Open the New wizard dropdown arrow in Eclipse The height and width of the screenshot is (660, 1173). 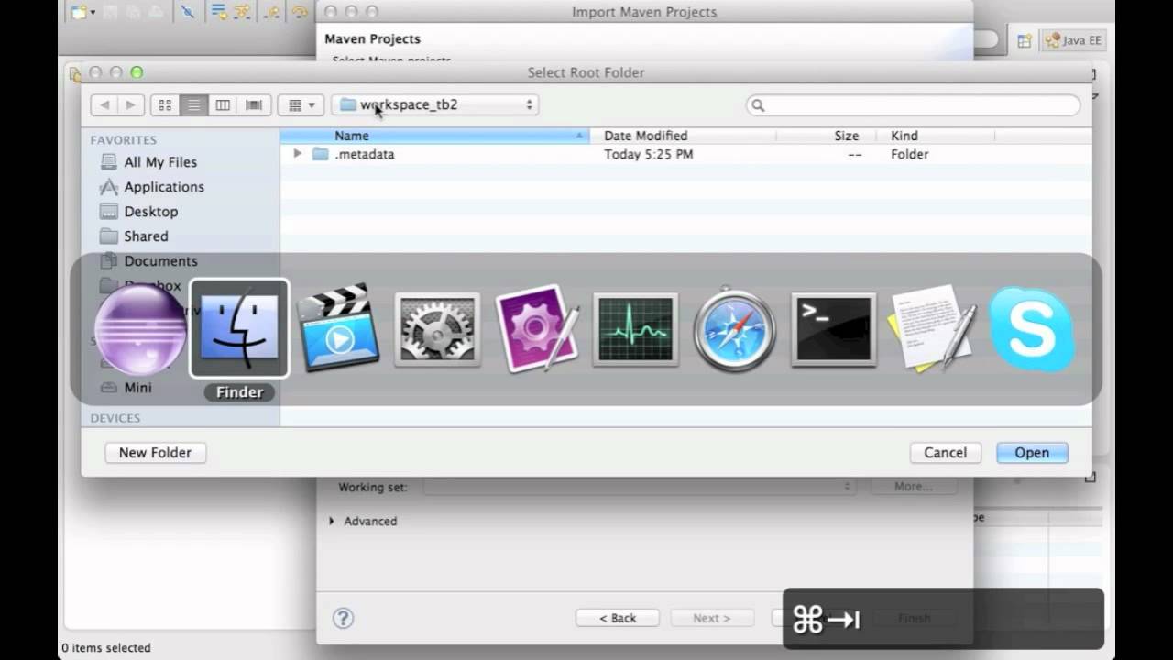pos(93,13)
